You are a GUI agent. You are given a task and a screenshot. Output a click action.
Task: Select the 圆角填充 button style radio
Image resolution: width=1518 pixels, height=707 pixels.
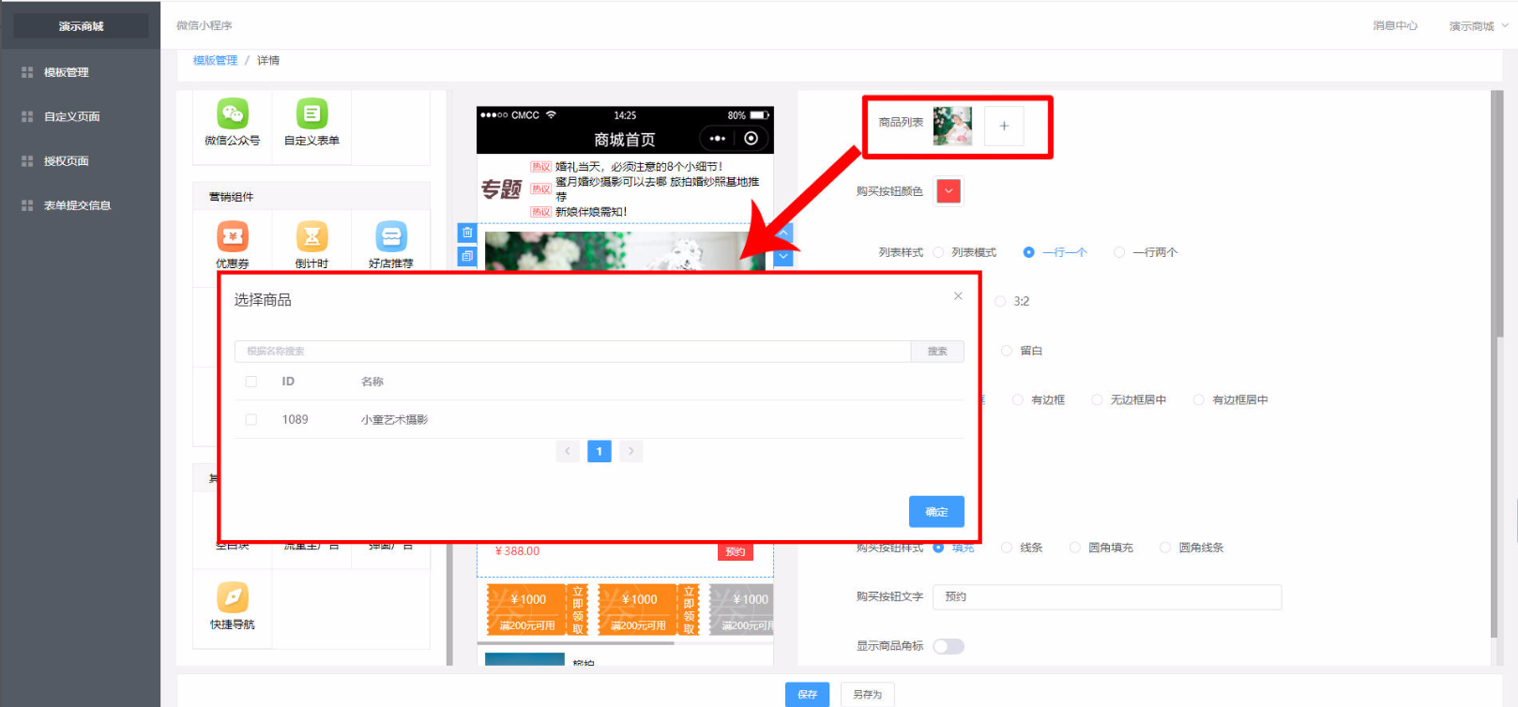click(1075, 548)
